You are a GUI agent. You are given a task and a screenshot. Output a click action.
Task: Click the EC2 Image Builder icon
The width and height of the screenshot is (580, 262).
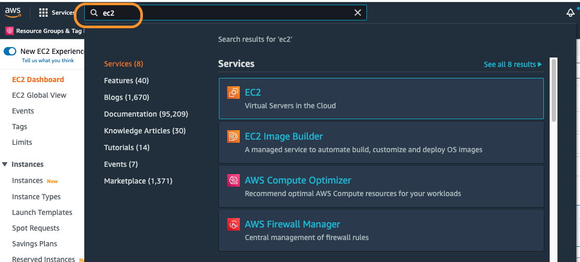point(233,137)
